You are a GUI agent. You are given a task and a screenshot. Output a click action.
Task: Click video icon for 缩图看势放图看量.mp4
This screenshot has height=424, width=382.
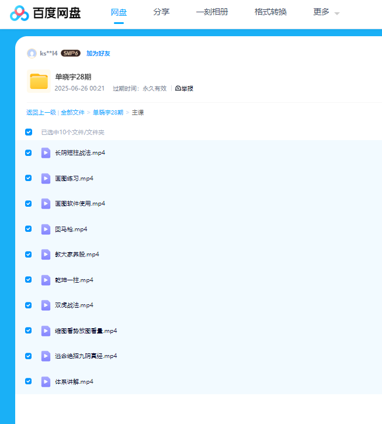[x=46, y=331]
